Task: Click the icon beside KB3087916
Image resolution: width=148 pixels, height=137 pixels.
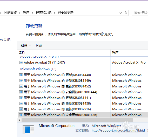Action: (x=21, y=109)
